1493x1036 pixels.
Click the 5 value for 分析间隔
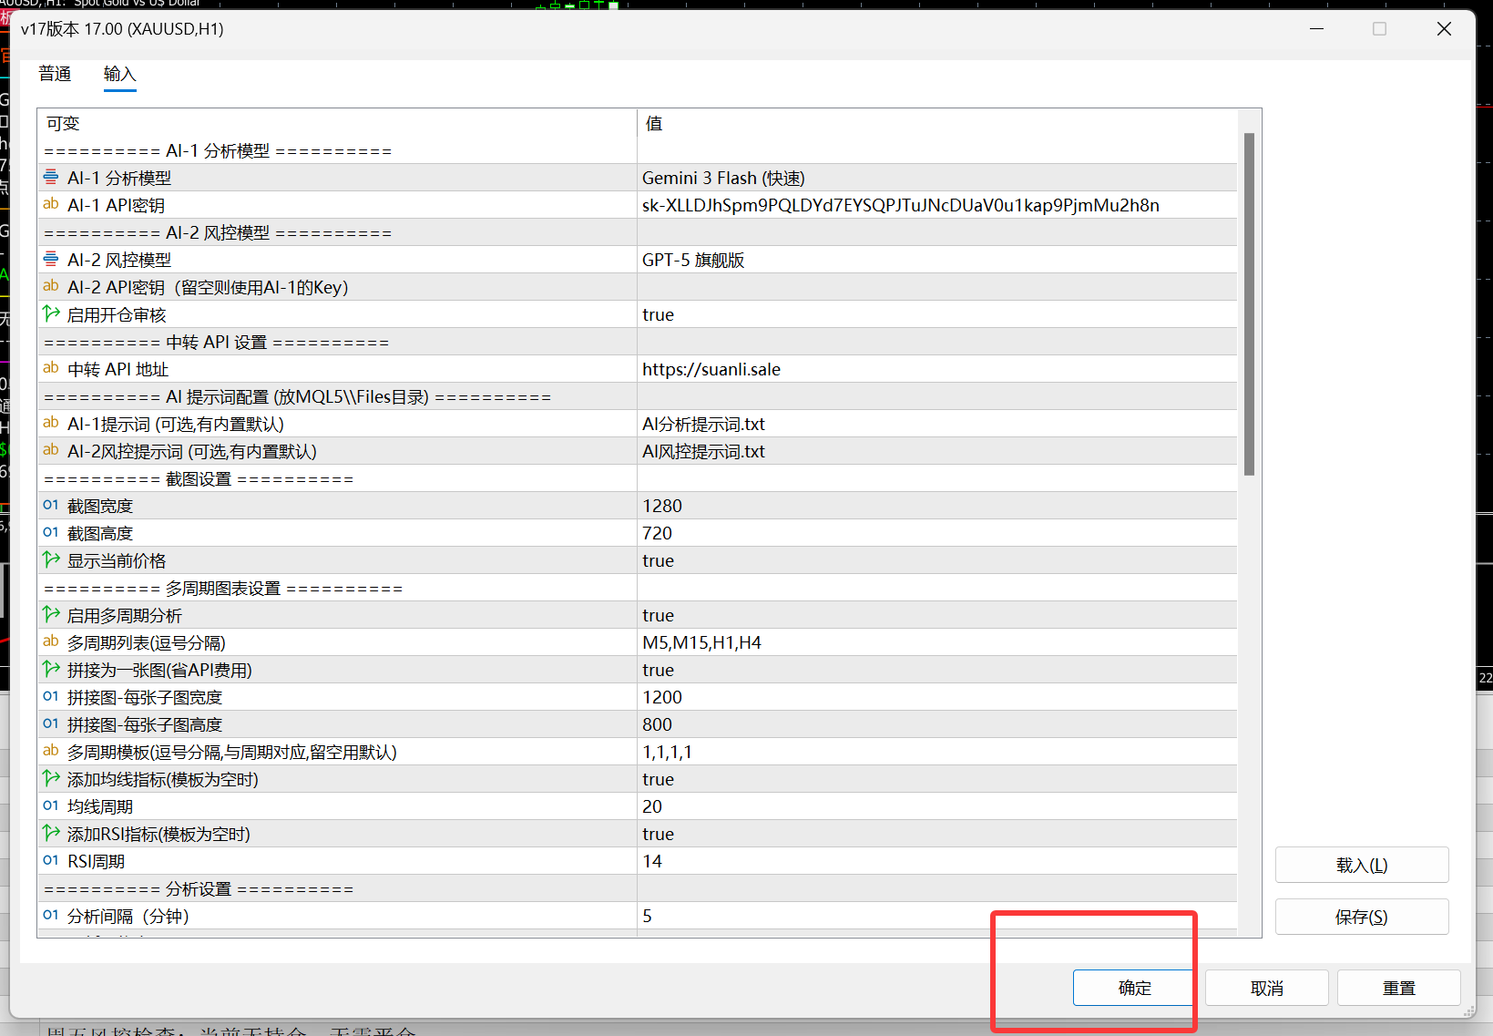coord(647,916)
